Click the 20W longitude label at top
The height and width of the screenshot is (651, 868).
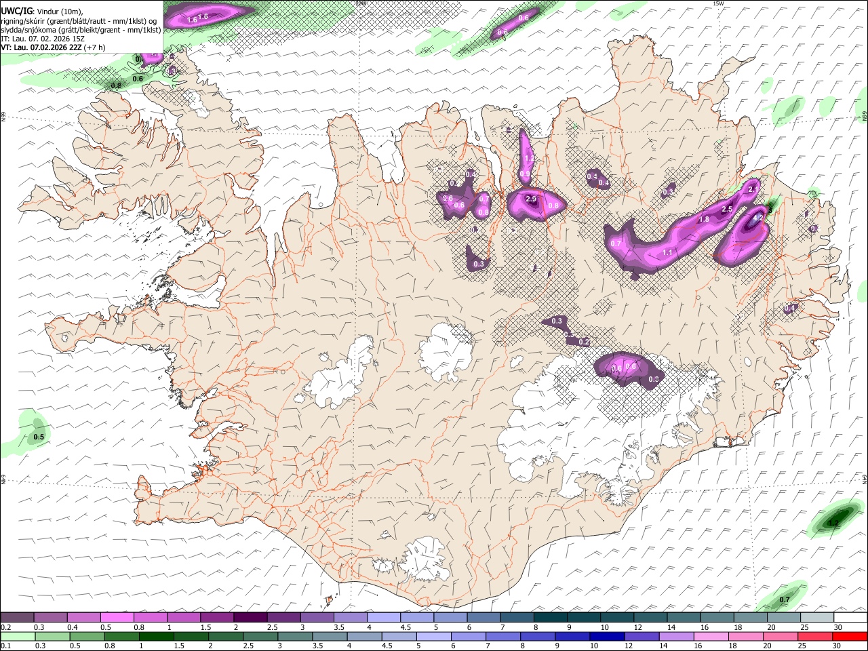pos(361,3)
